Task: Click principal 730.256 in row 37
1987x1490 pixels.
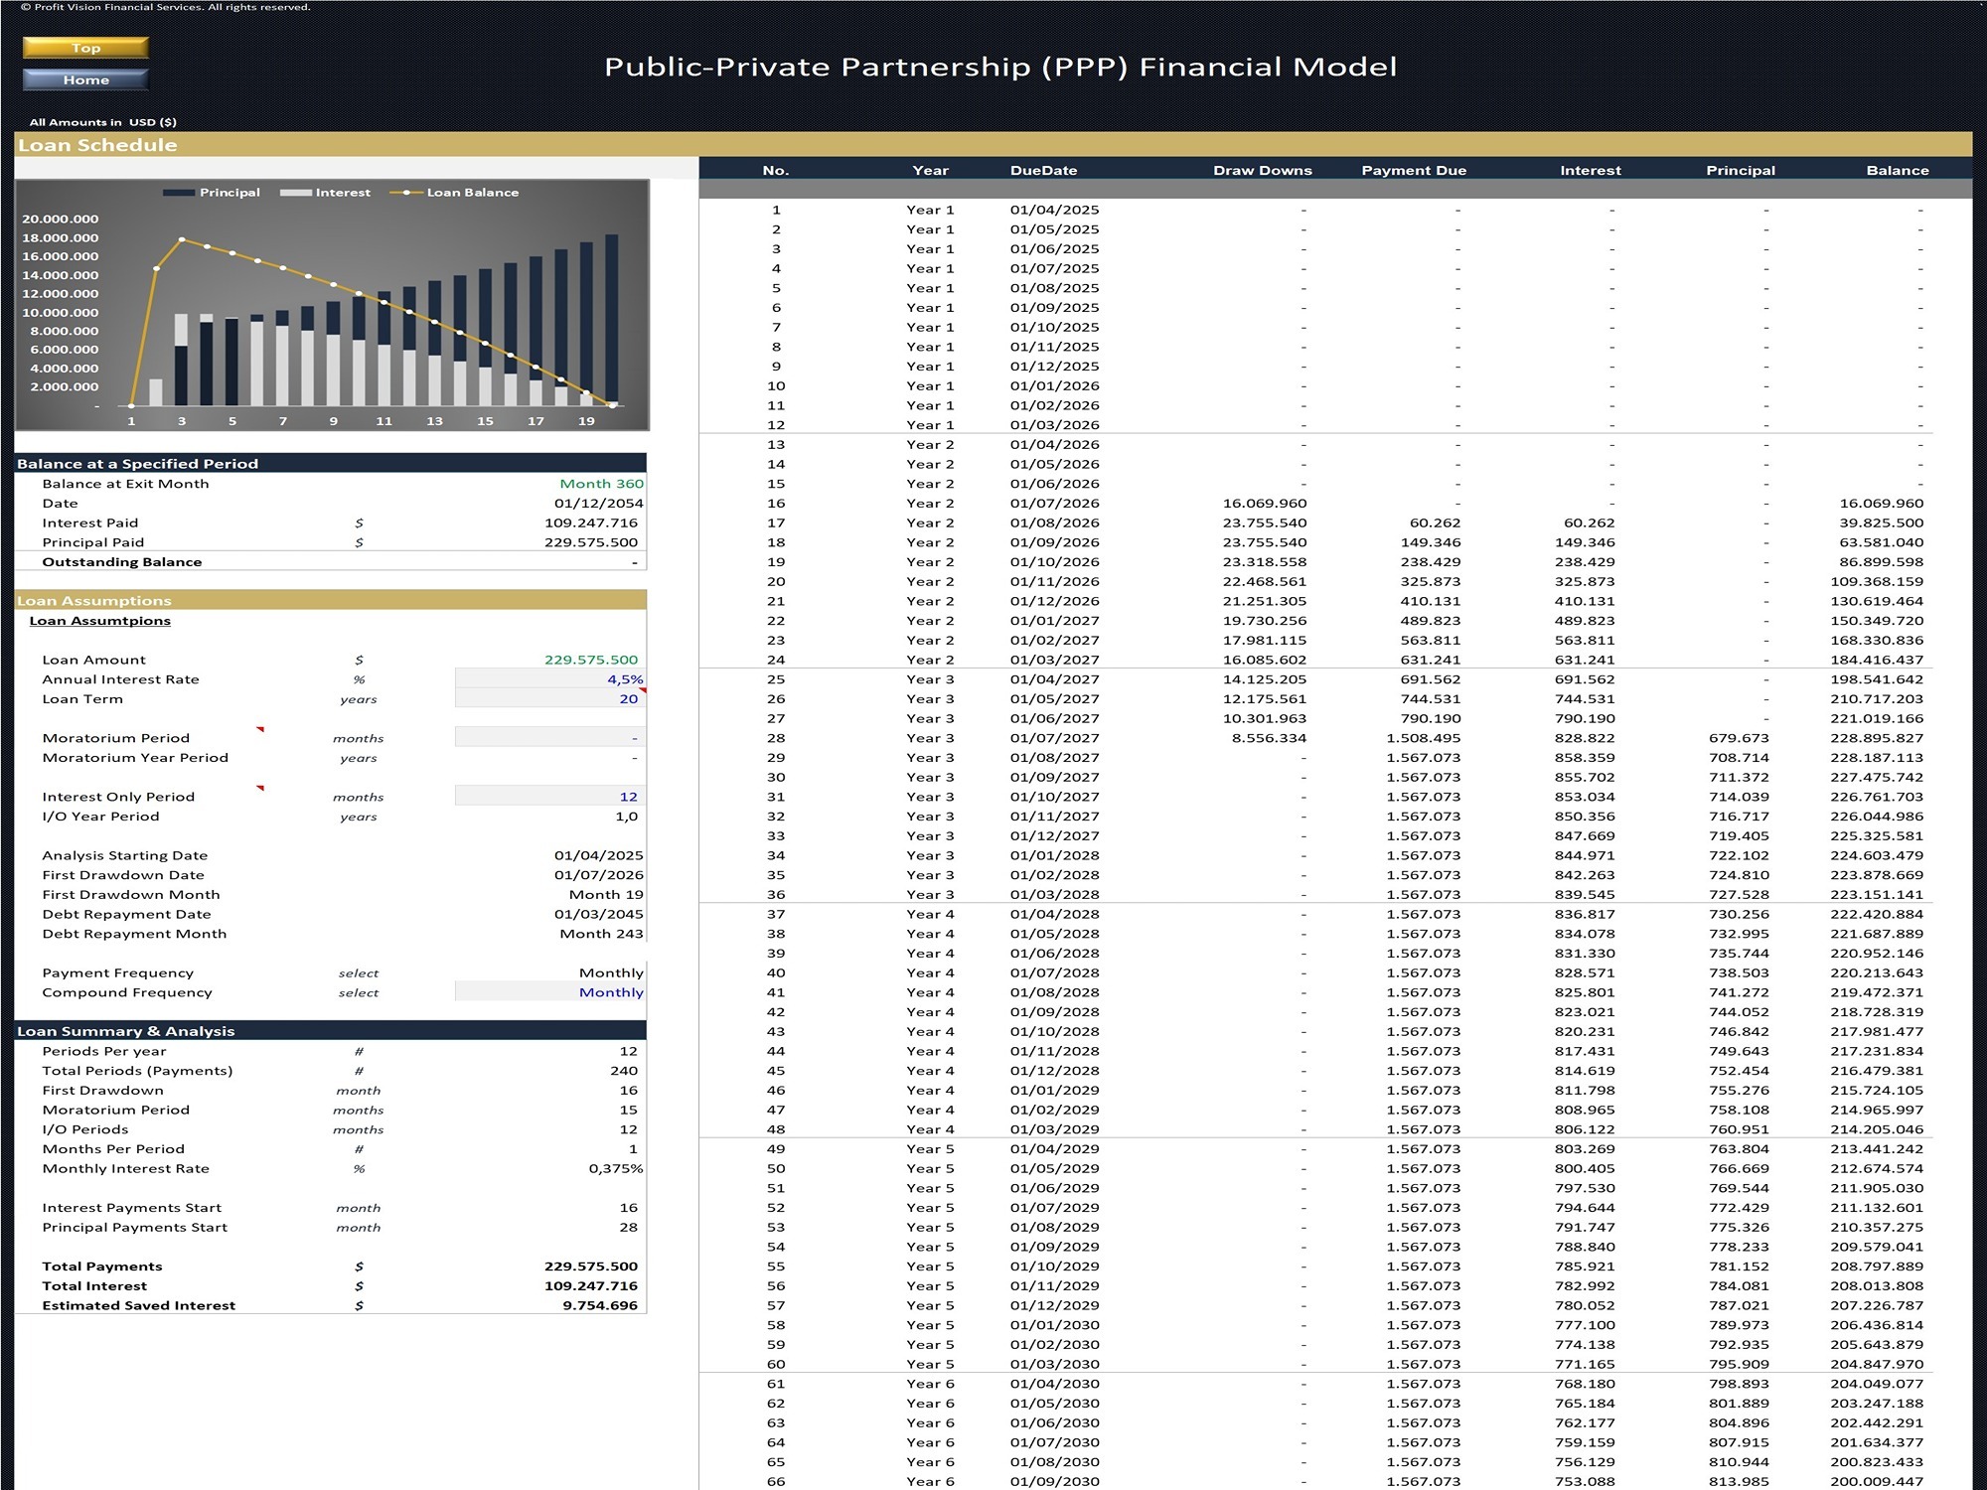Action: (1739, 913)
